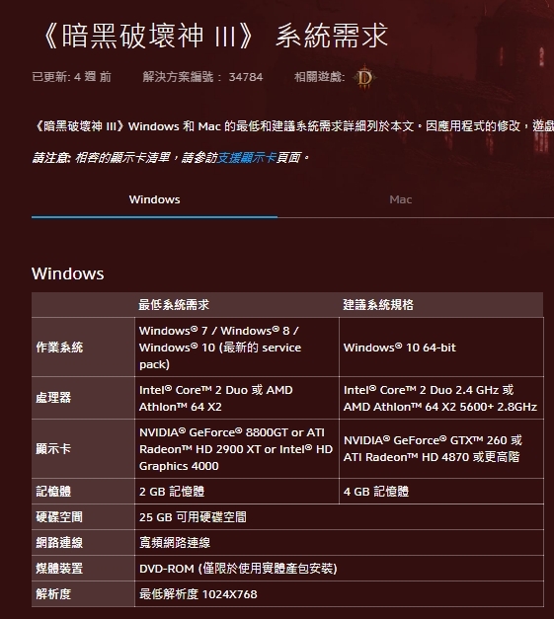The height and width of the screenshot is (619, 554).
Task: Click the Windows 10 64-bit cell
Action: [441, 348]
